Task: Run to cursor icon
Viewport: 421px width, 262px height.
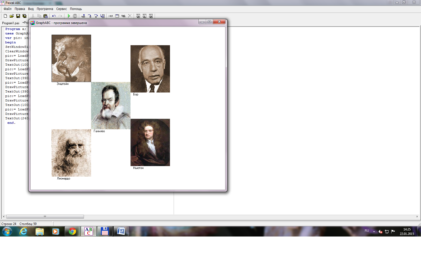Action: [x=102, y=16]
